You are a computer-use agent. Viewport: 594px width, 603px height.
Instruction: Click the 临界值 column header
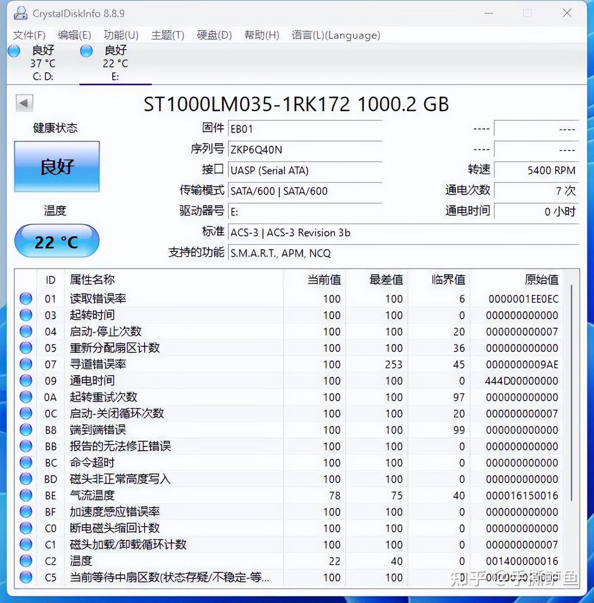439,280
